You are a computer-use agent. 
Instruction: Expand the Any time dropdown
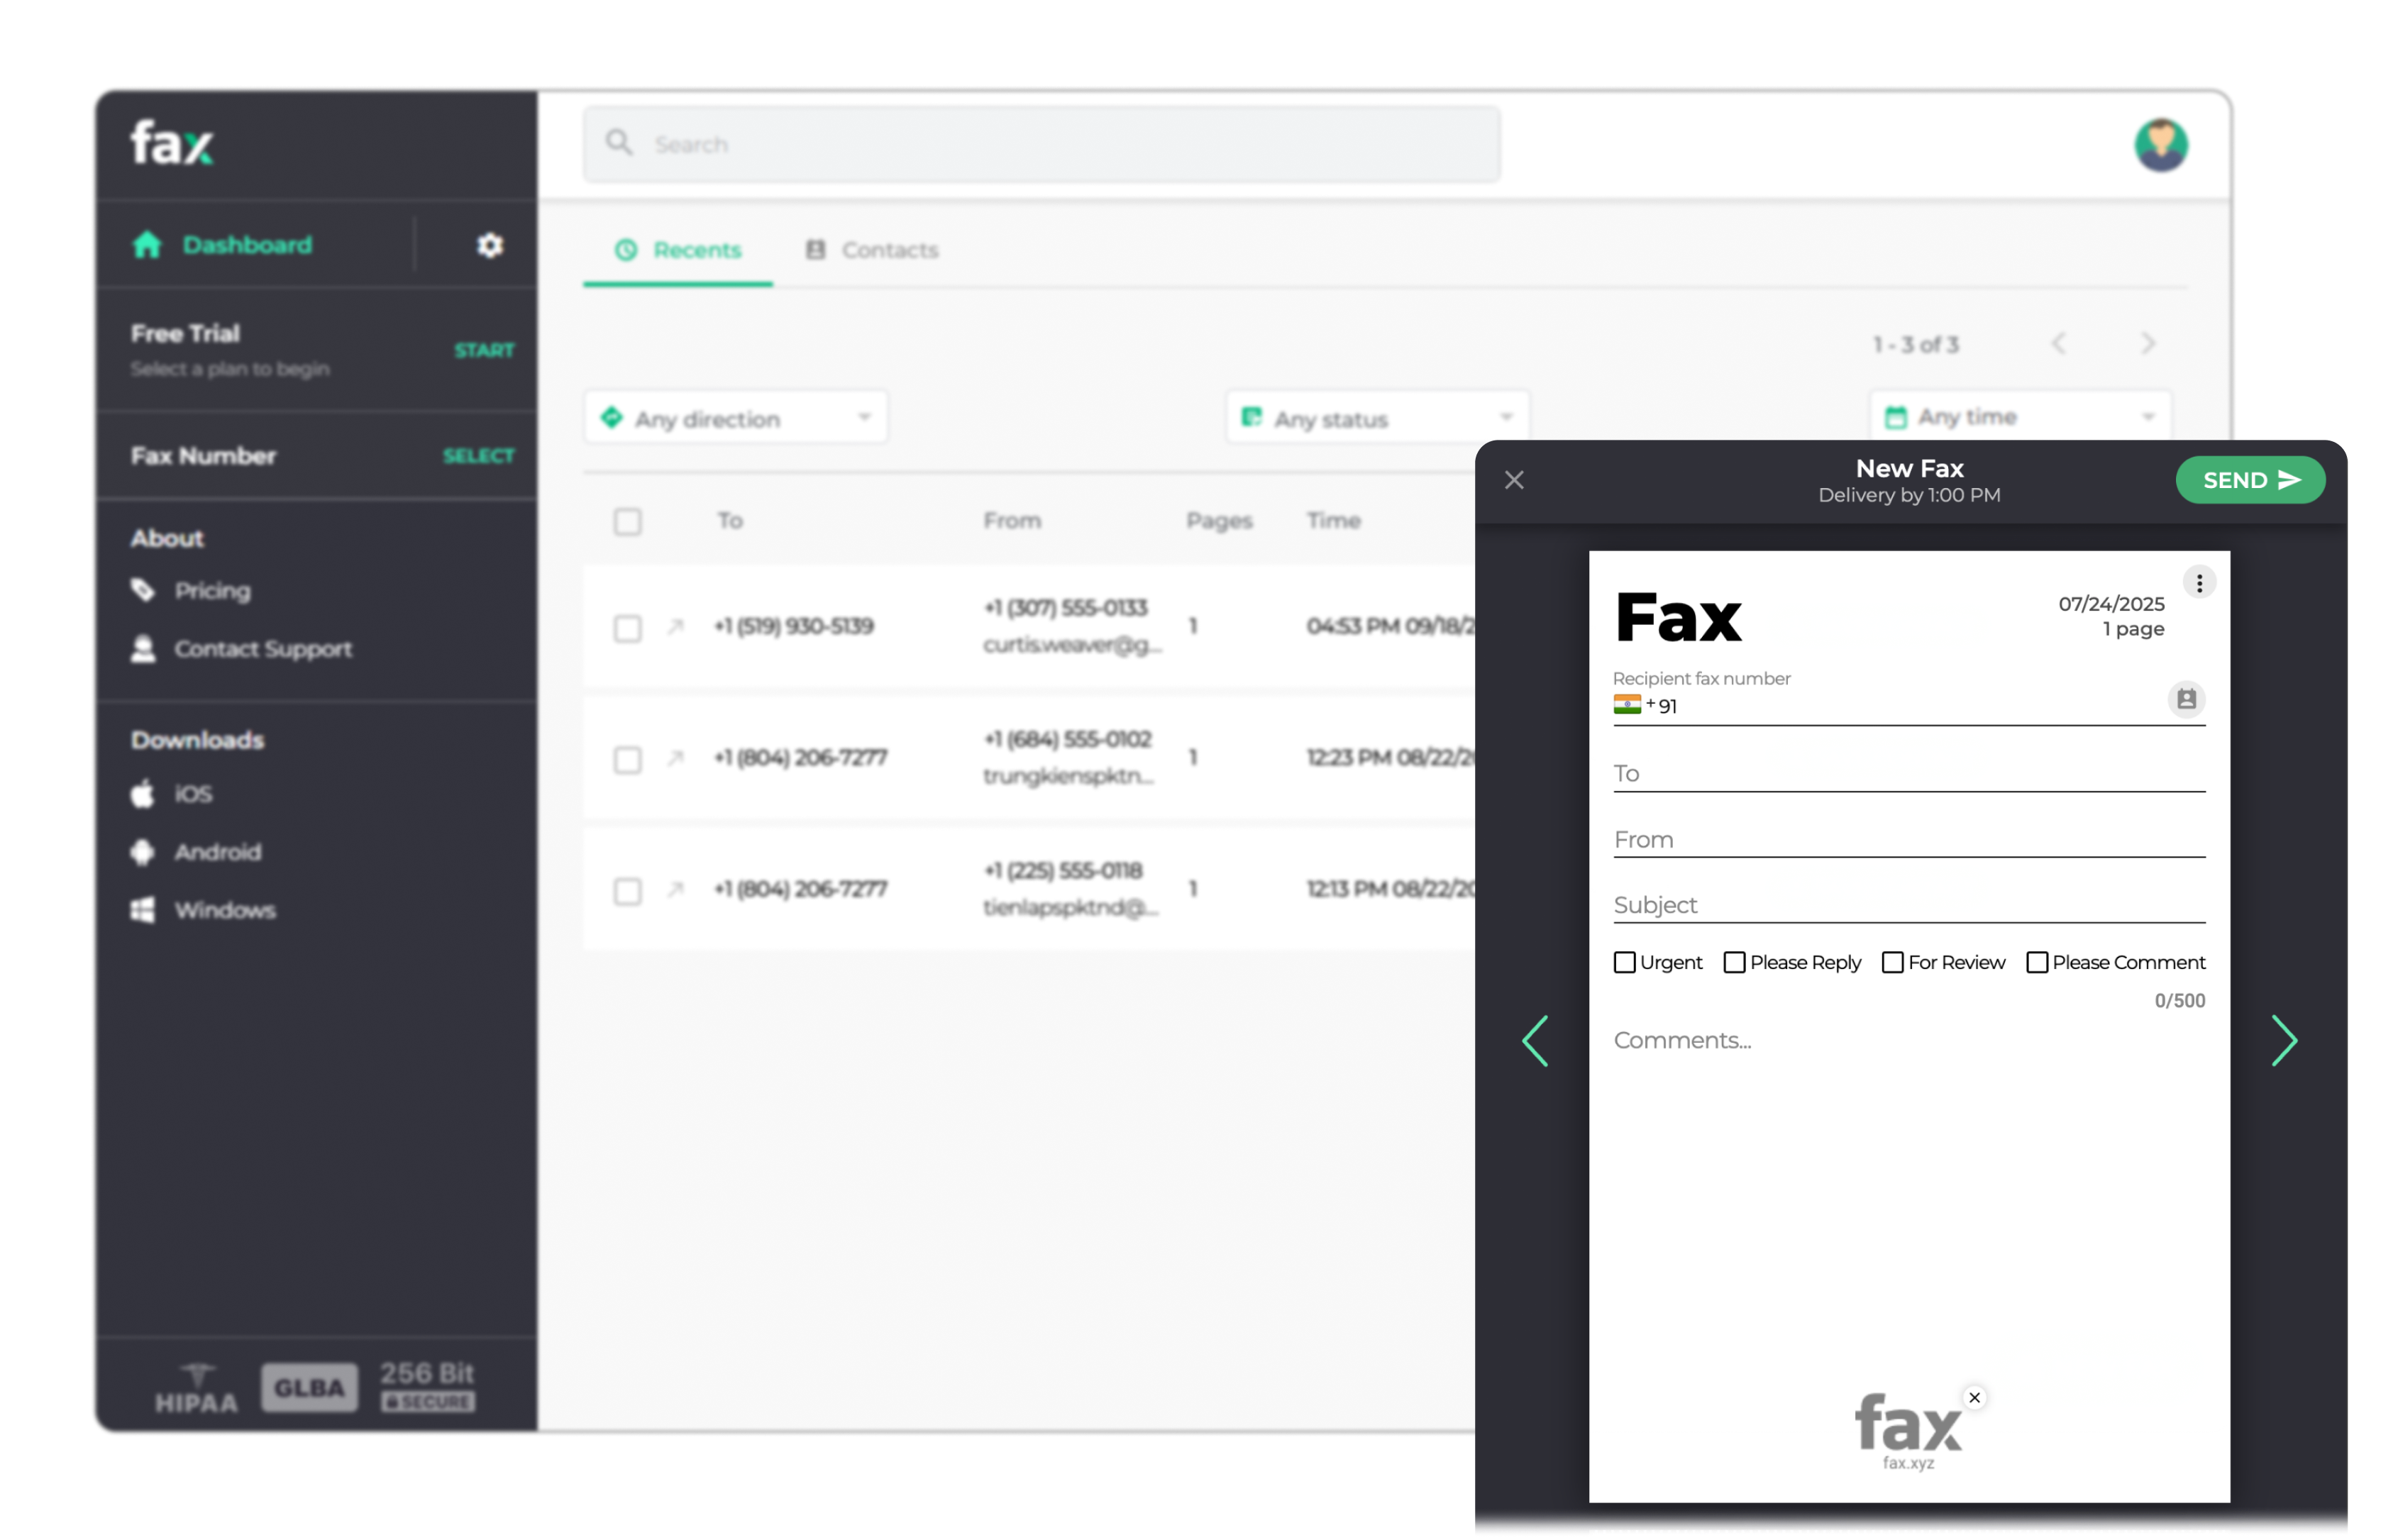coord(2019,417)
